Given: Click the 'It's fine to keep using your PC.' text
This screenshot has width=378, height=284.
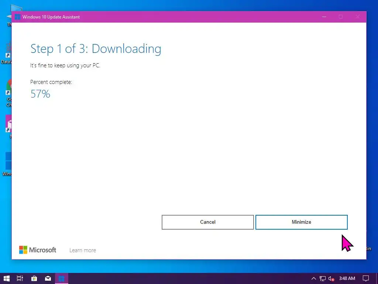Looking at the screenshot, I should point(65,65).
